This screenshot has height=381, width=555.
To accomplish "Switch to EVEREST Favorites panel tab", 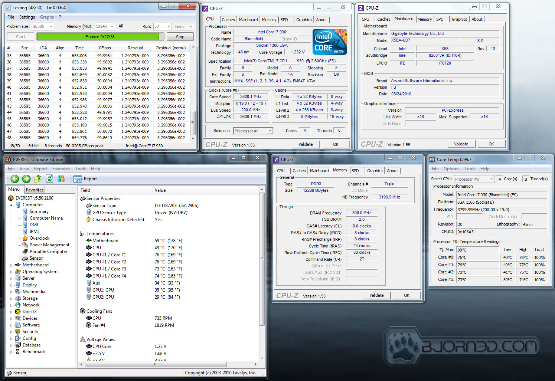I will pyautogui.click(x=35, y=190).
